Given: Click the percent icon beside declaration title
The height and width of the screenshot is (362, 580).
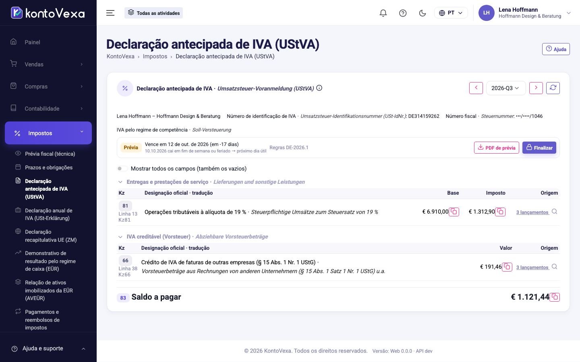Looking at the screenshot, I should pyautogui.click(x=125, y=88).
